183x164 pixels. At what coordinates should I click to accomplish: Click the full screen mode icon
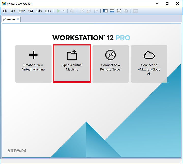(x=119, y=11)
